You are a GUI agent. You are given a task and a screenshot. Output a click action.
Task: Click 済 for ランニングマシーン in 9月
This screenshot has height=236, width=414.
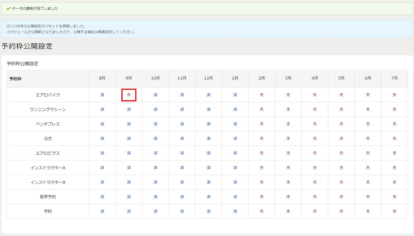129,110
